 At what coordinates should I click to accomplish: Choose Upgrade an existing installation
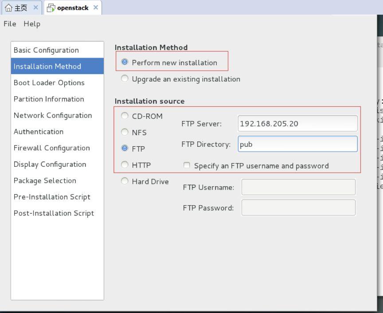(125, 79)
